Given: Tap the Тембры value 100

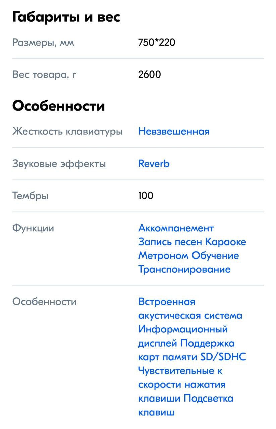Looking at the screenshot, I should coord(146,196).
